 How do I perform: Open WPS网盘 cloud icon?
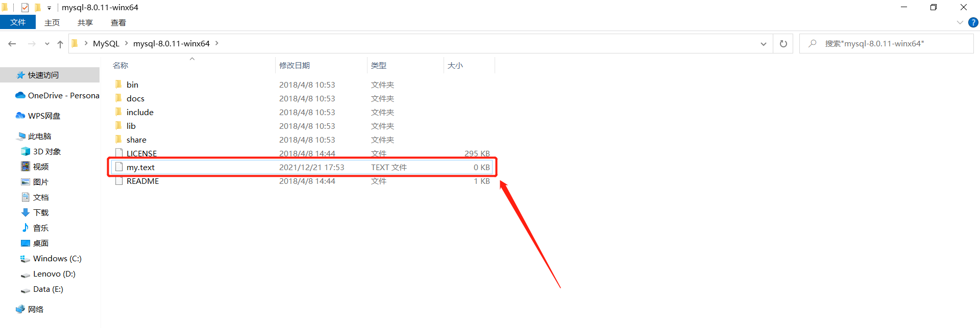tap(20, 116)
